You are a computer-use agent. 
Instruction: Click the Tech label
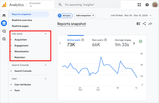[x=17, y=90]
